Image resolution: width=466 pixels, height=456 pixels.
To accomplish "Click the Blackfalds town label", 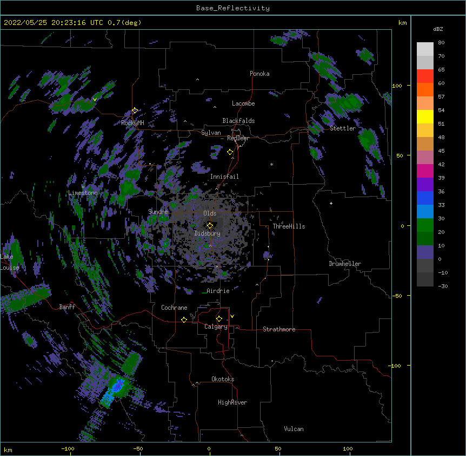I will [x=238, y=121].
